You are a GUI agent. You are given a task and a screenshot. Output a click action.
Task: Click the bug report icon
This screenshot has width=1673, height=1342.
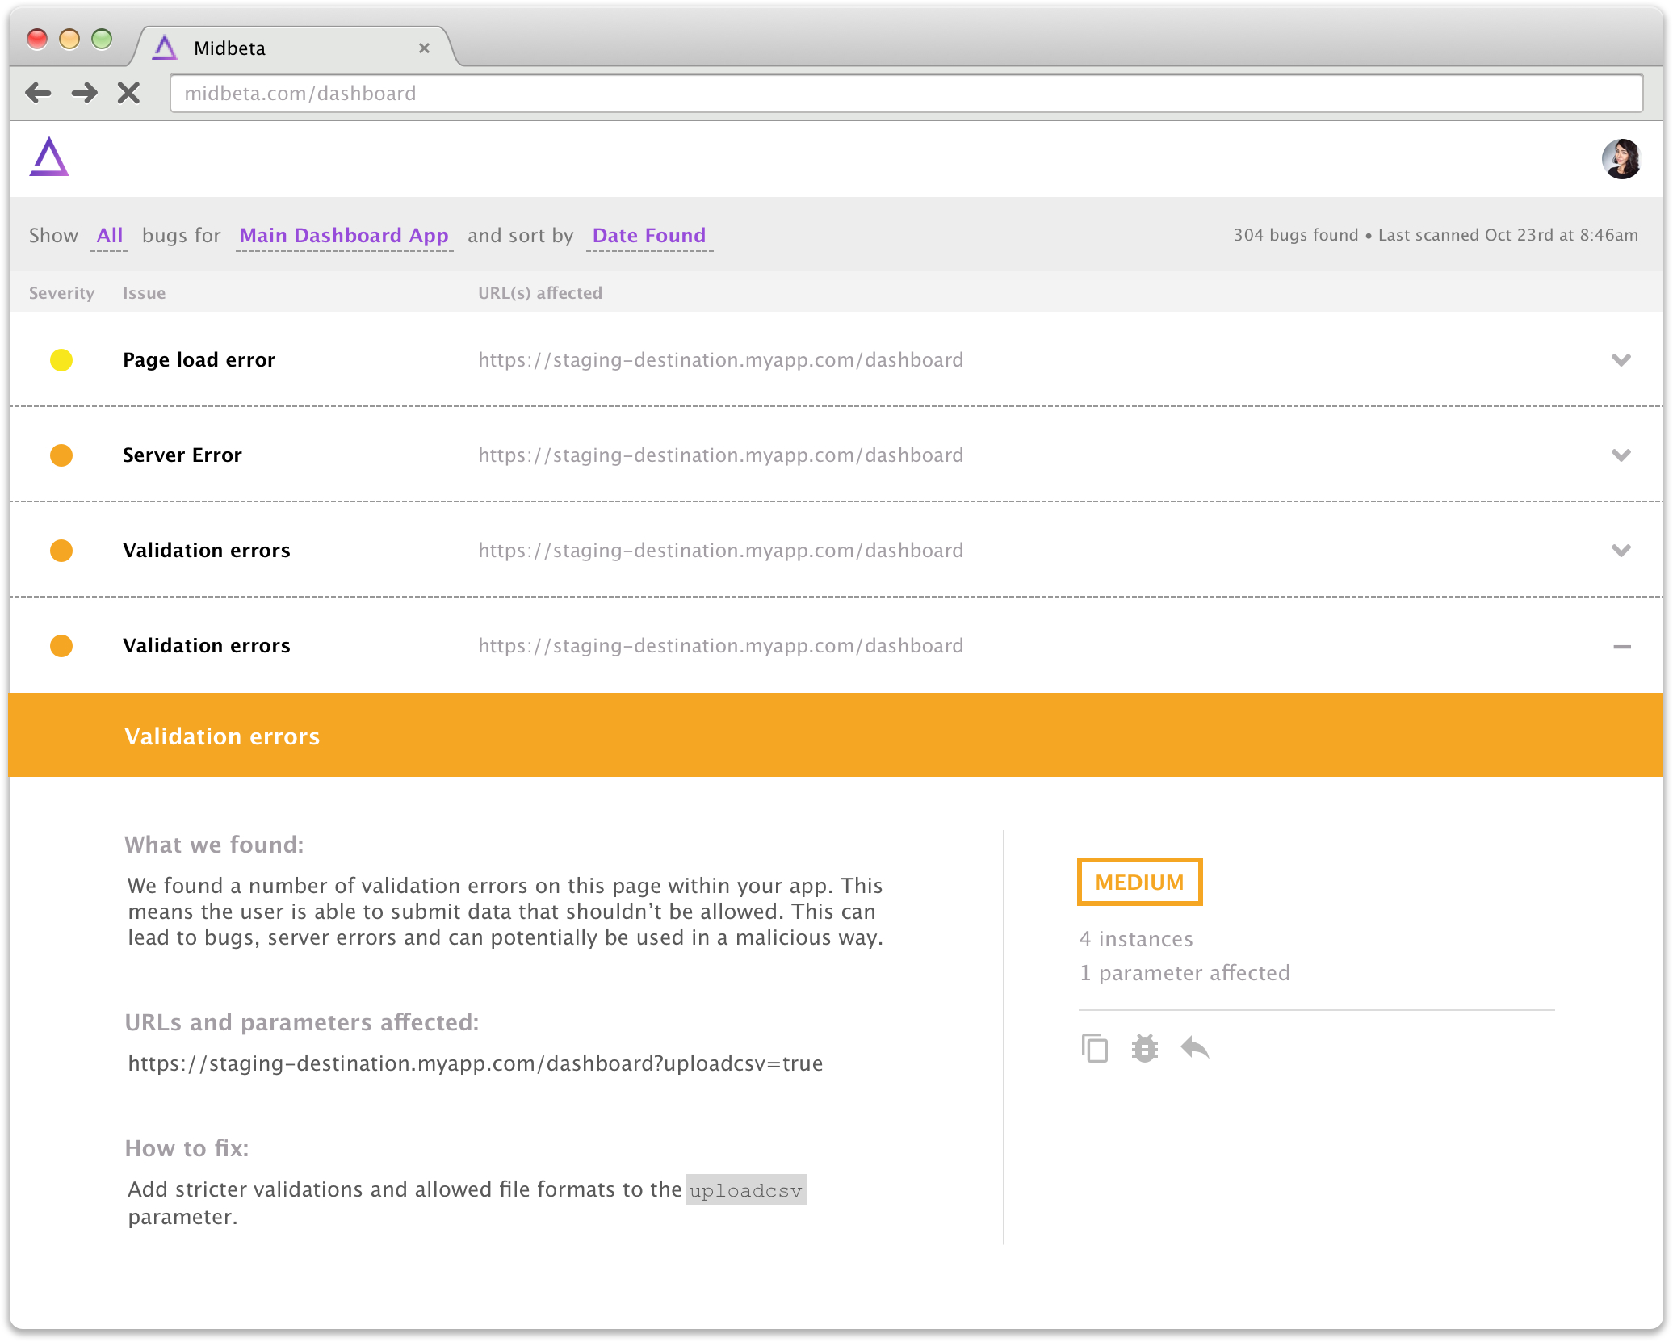[1144, 1048]
